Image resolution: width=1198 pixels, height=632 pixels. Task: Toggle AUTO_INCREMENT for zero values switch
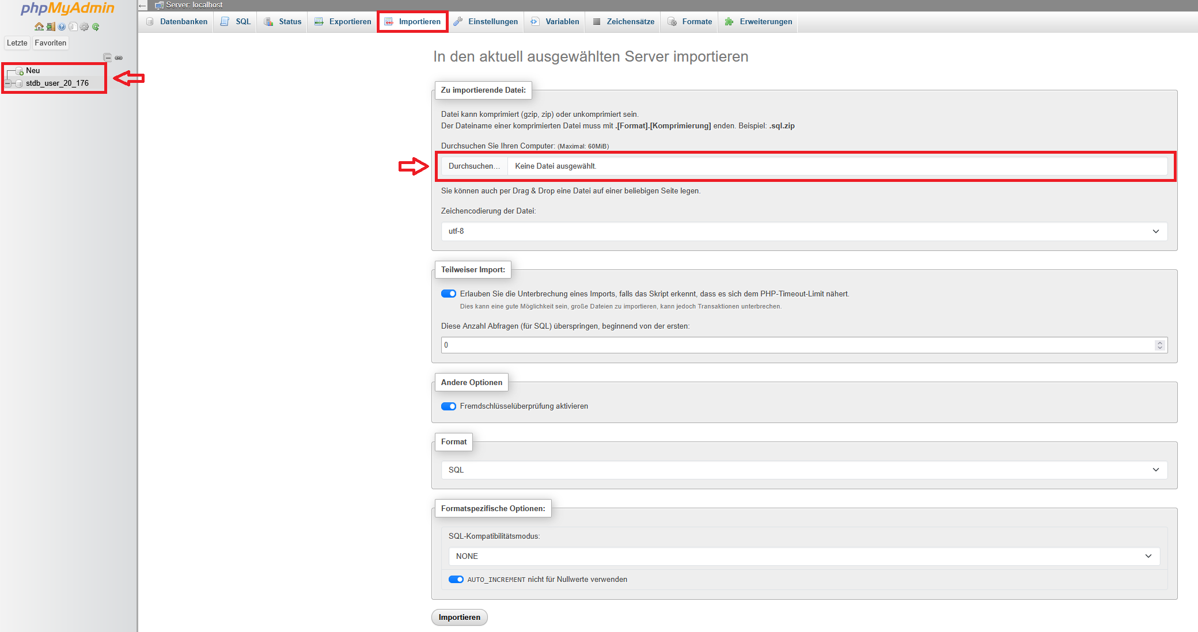pyautogui.click(x=456, y=579)
